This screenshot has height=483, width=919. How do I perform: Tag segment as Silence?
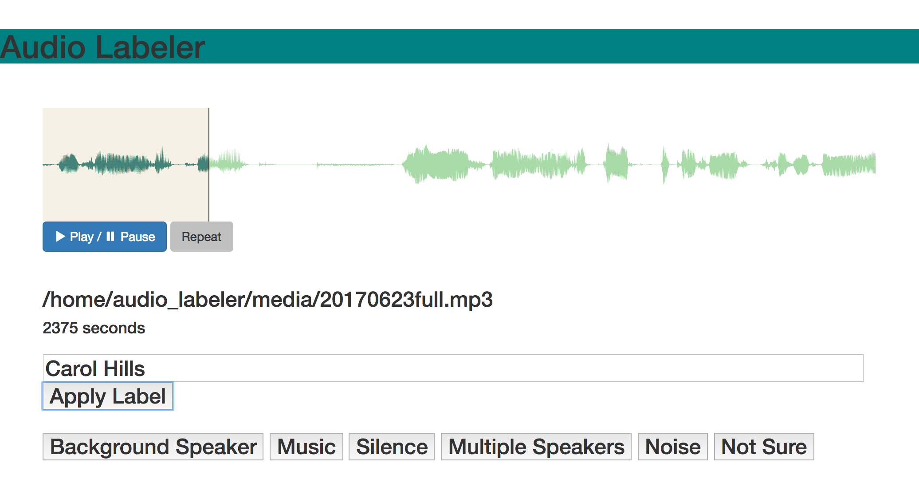tap(391, 447)
